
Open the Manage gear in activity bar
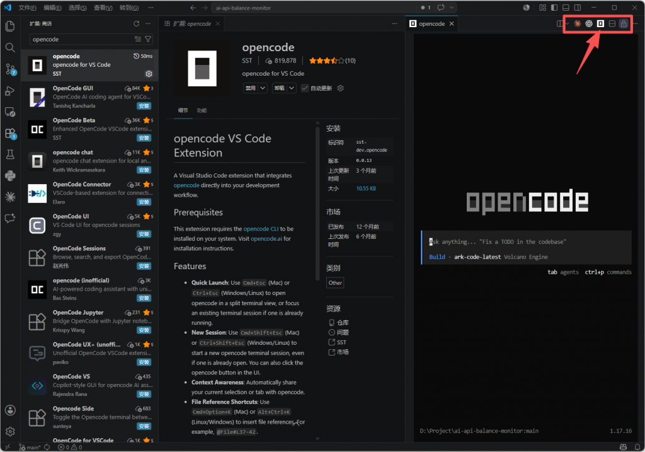pyautogui.click(x=10, y=431)
